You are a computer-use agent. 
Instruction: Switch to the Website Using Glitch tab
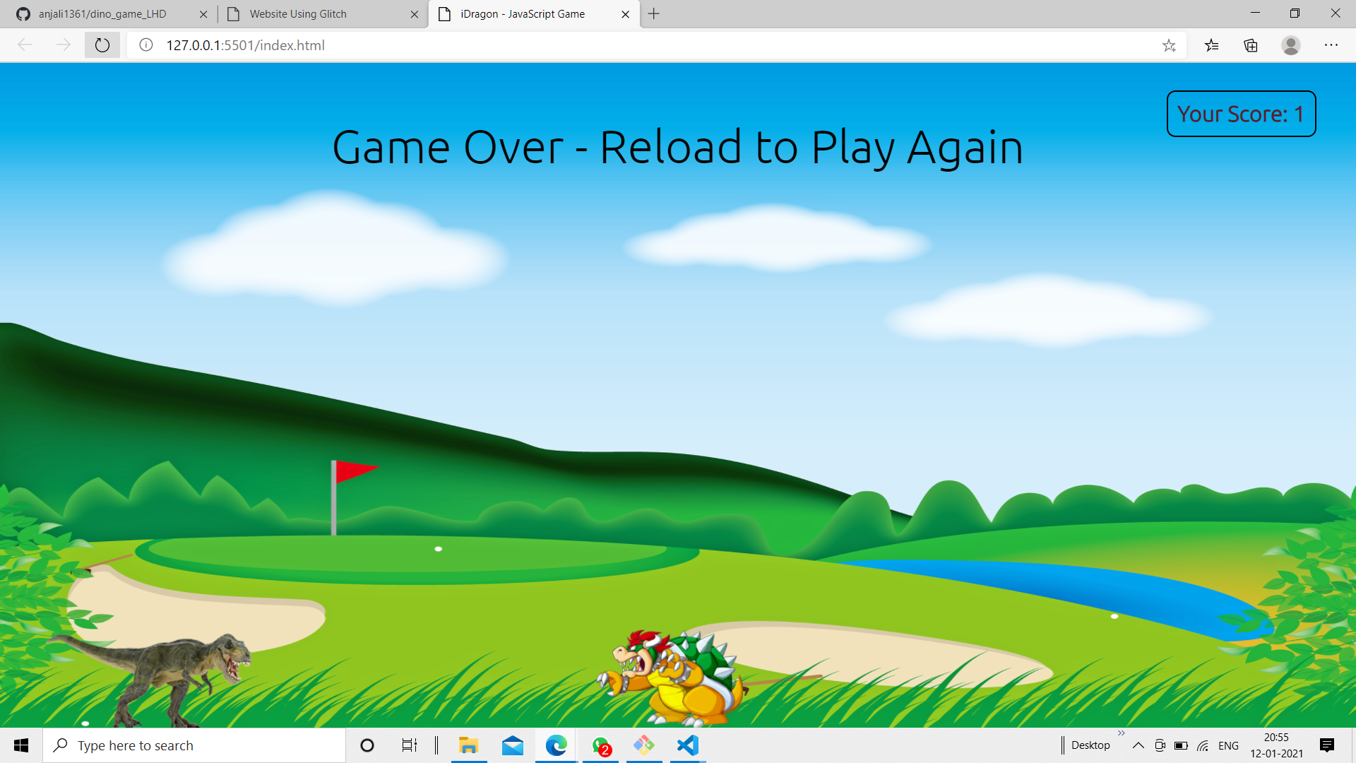pyautogui.click(x=298, y=14)
